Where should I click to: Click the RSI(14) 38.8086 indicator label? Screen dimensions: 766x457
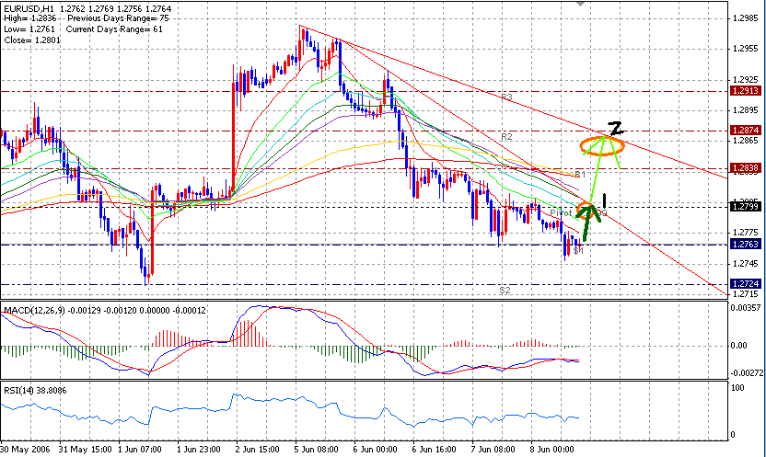point(35,390)
